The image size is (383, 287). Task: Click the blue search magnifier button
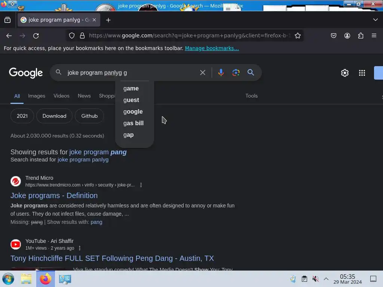click(x=251, y=72)
